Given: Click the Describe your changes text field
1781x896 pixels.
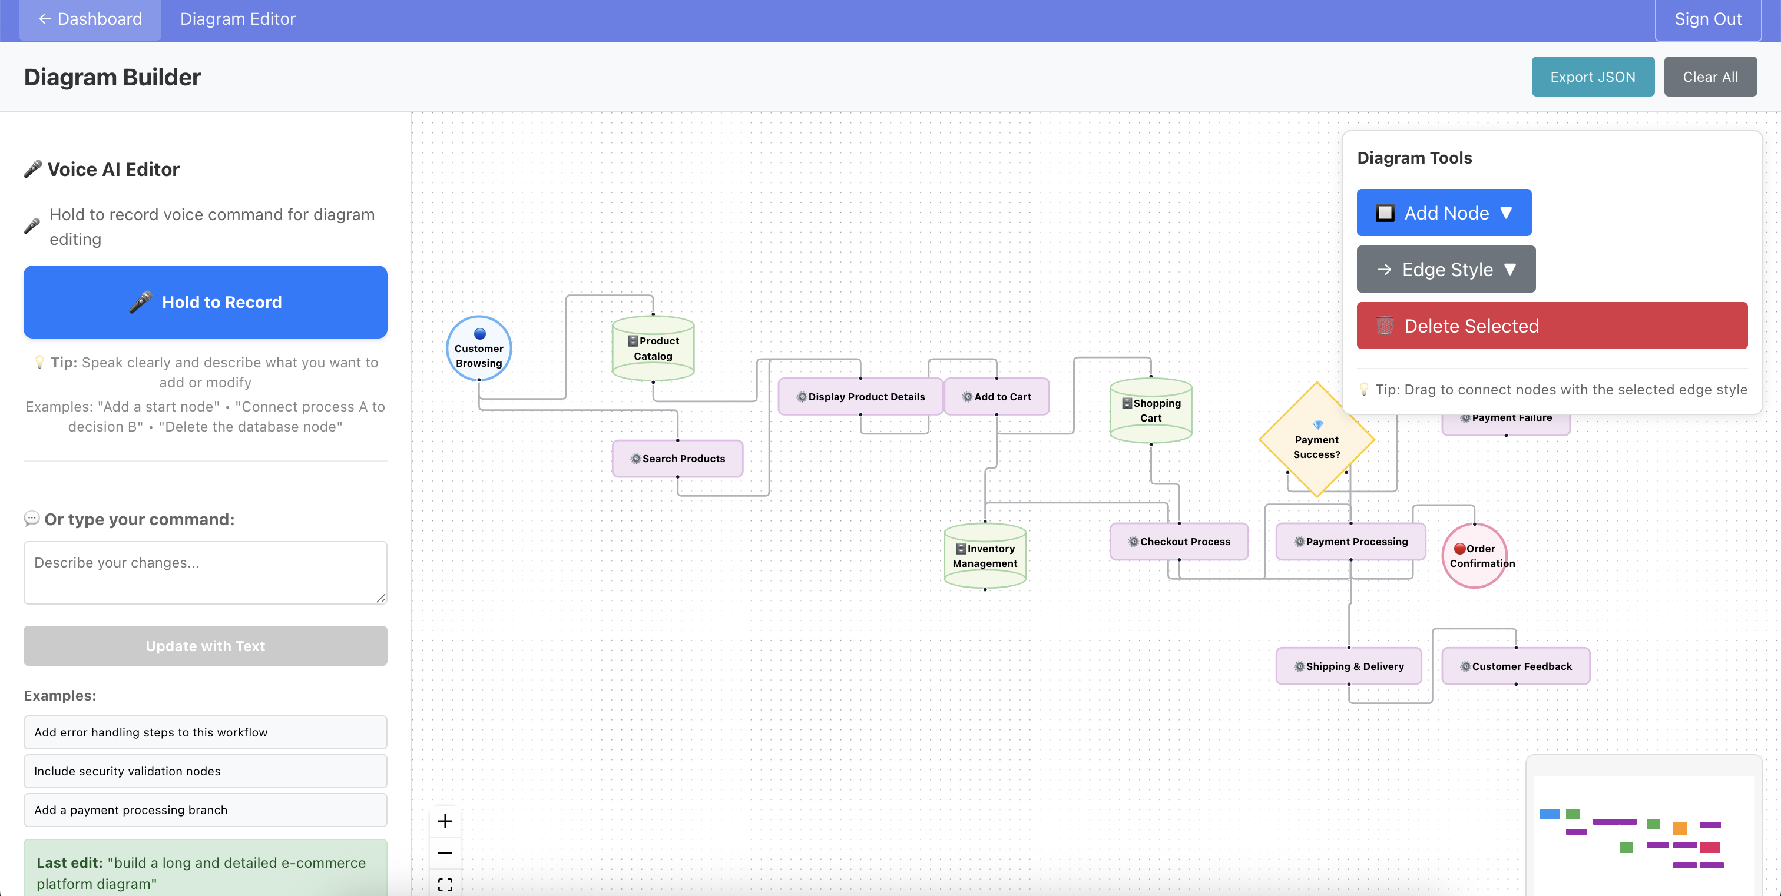Looking at the screenshot, I should click(x=206, y=572).
